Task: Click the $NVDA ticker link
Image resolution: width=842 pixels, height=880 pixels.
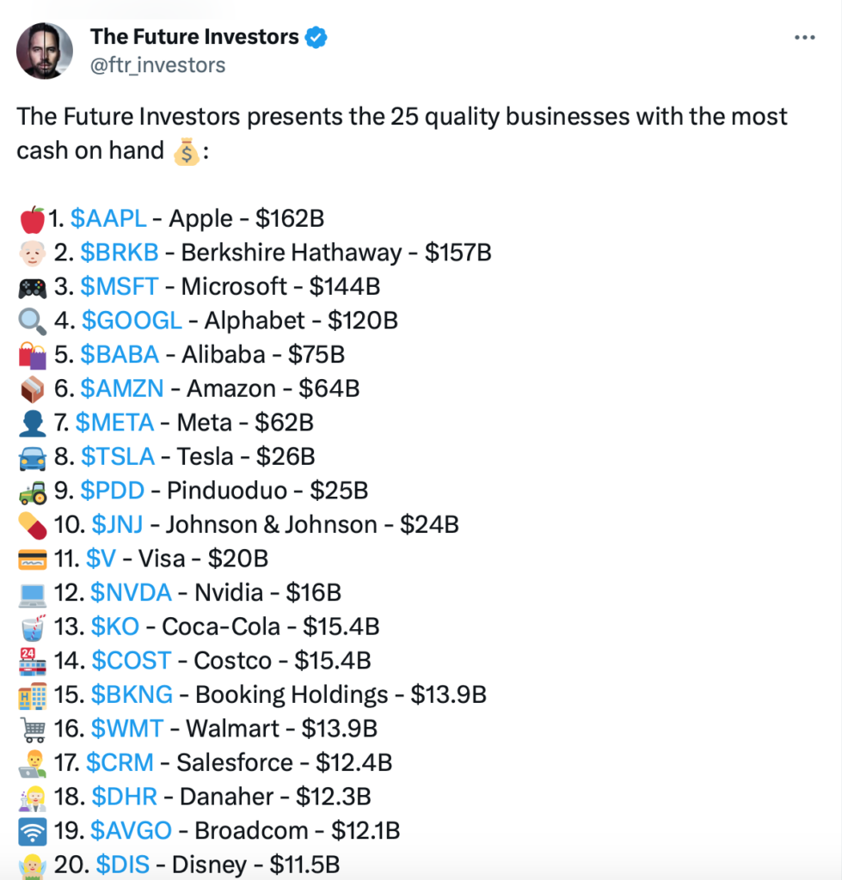Action: tap(131, 593)
